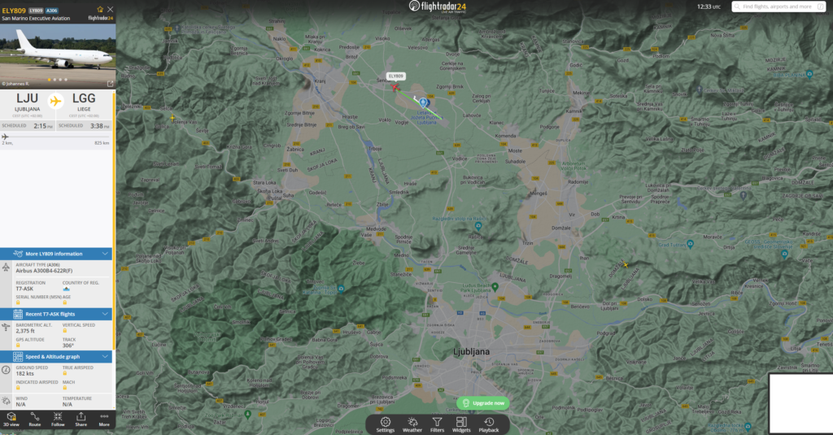Open the Settings gear in bottom toolbar
This screenshot has width=833, height=435.
point(386,424)
